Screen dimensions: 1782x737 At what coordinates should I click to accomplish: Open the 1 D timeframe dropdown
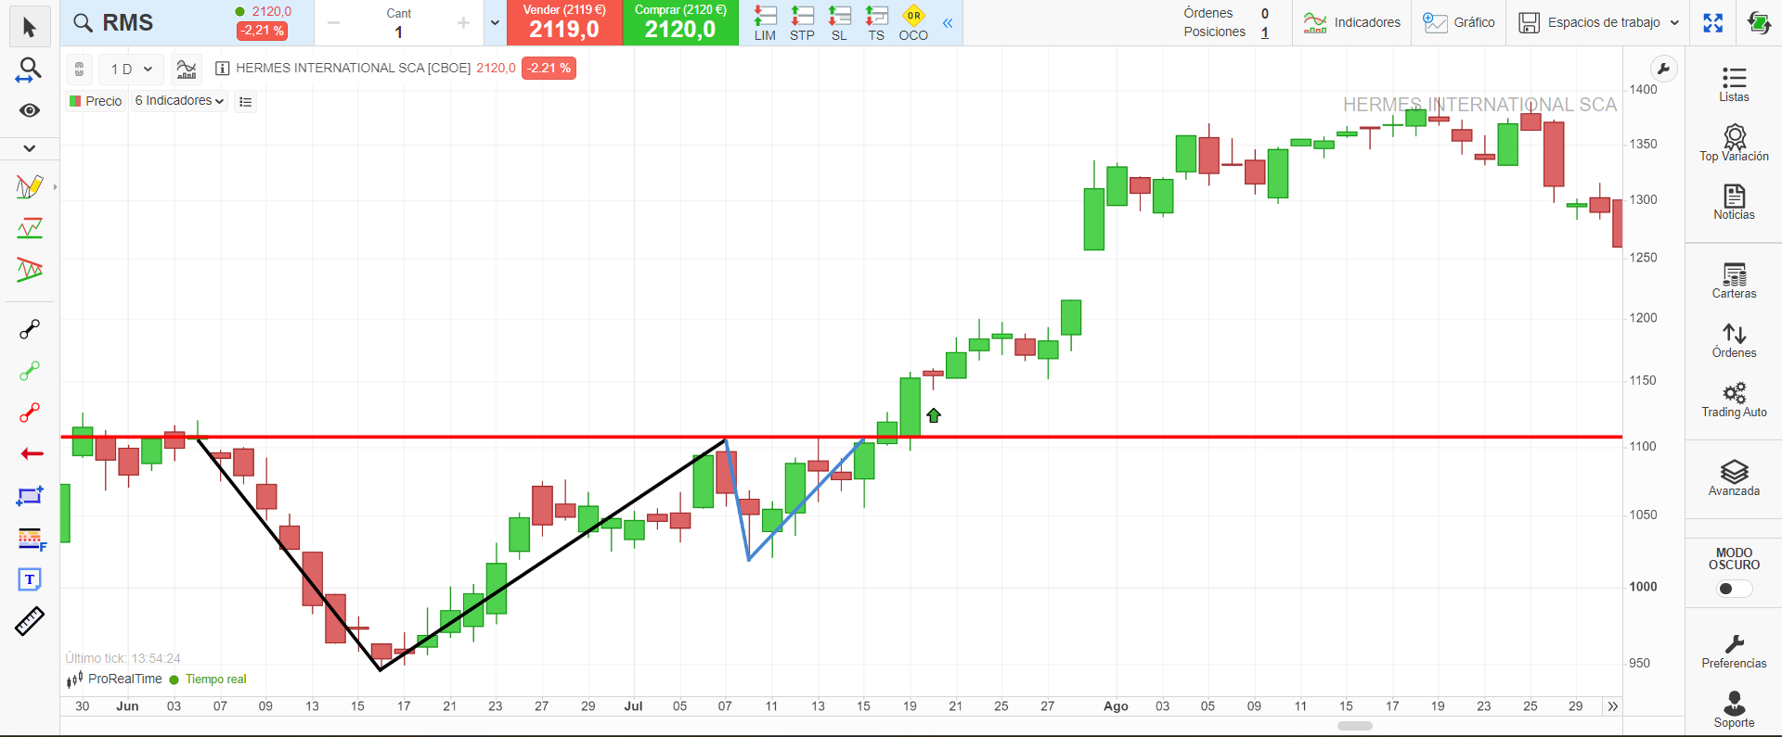pyautogui.click(x=131, y=69)
